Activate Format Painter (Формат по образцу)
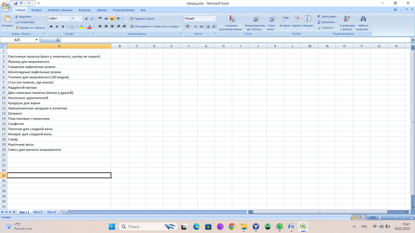 click(30, 28)
